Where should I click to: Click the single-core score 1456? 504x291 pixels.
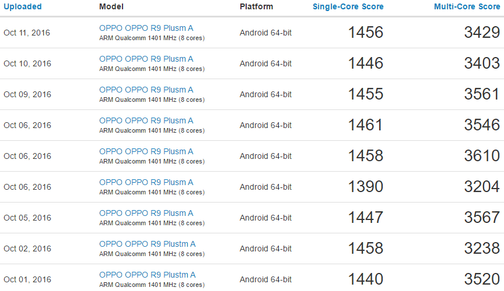click(366, 33)
